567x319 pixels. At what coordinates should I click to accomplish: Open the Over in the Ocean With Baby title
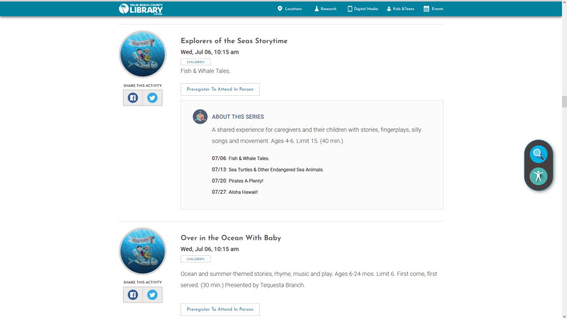[230, 238]
